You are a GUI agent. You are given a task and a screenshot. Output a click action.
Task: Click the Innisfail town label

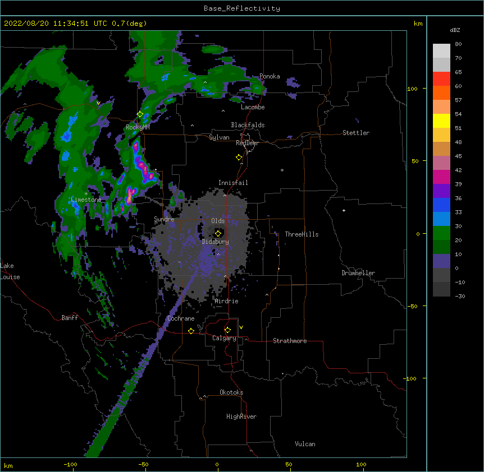point(233,183)
